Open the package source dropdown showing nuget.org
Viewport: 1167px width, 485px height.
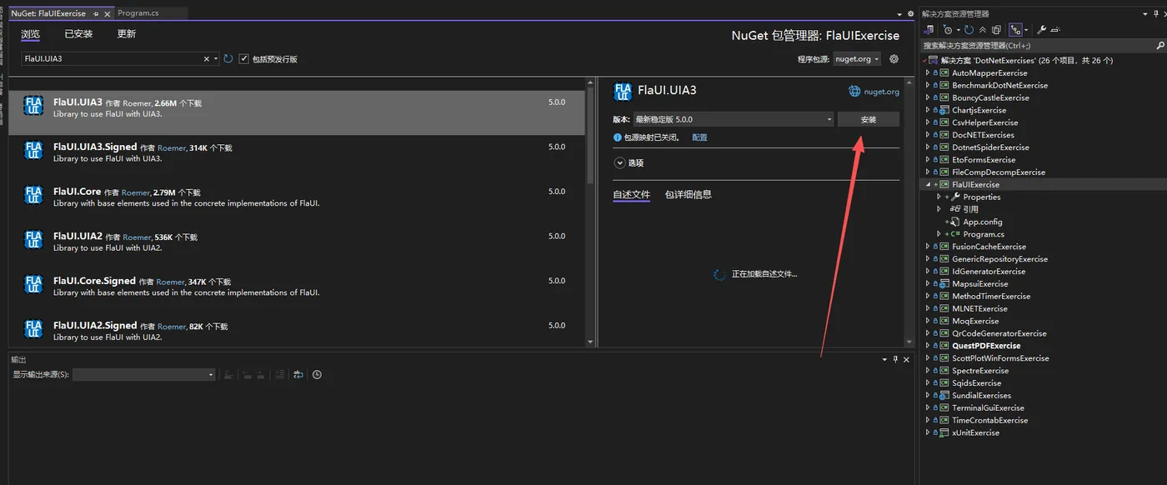(x=857, y=59)
